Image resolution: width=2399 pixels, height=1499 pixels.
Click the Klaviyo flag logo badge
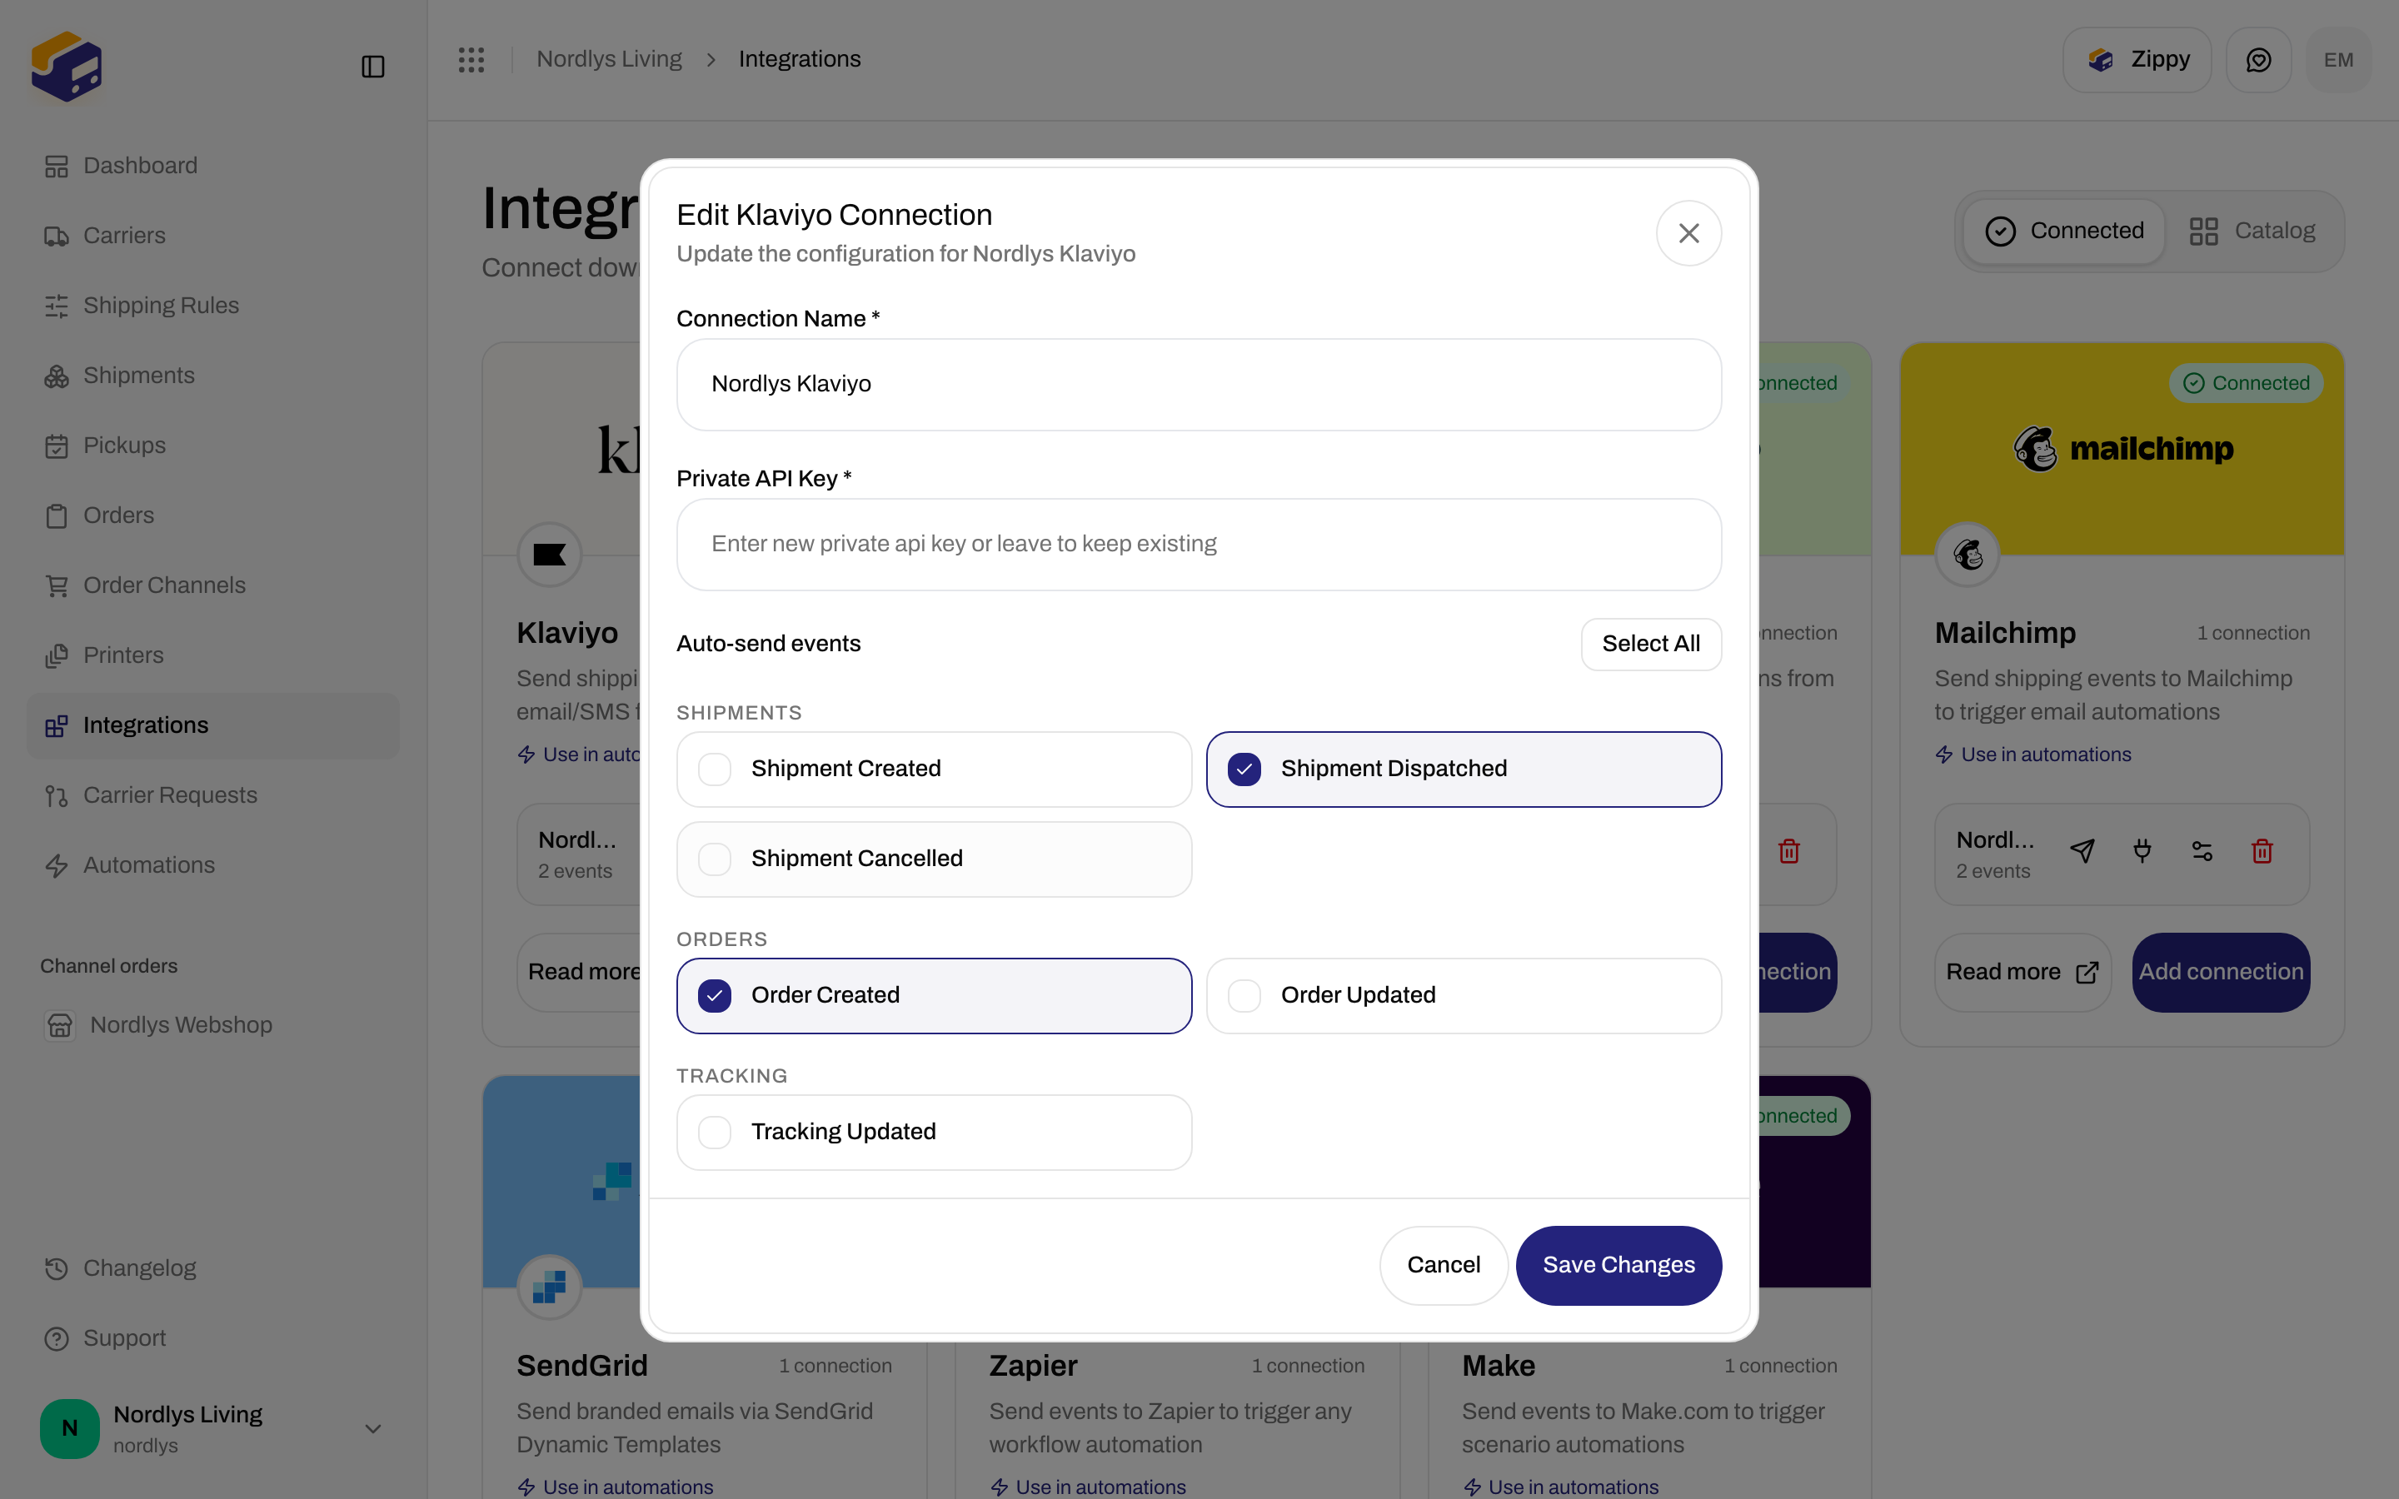549,554
